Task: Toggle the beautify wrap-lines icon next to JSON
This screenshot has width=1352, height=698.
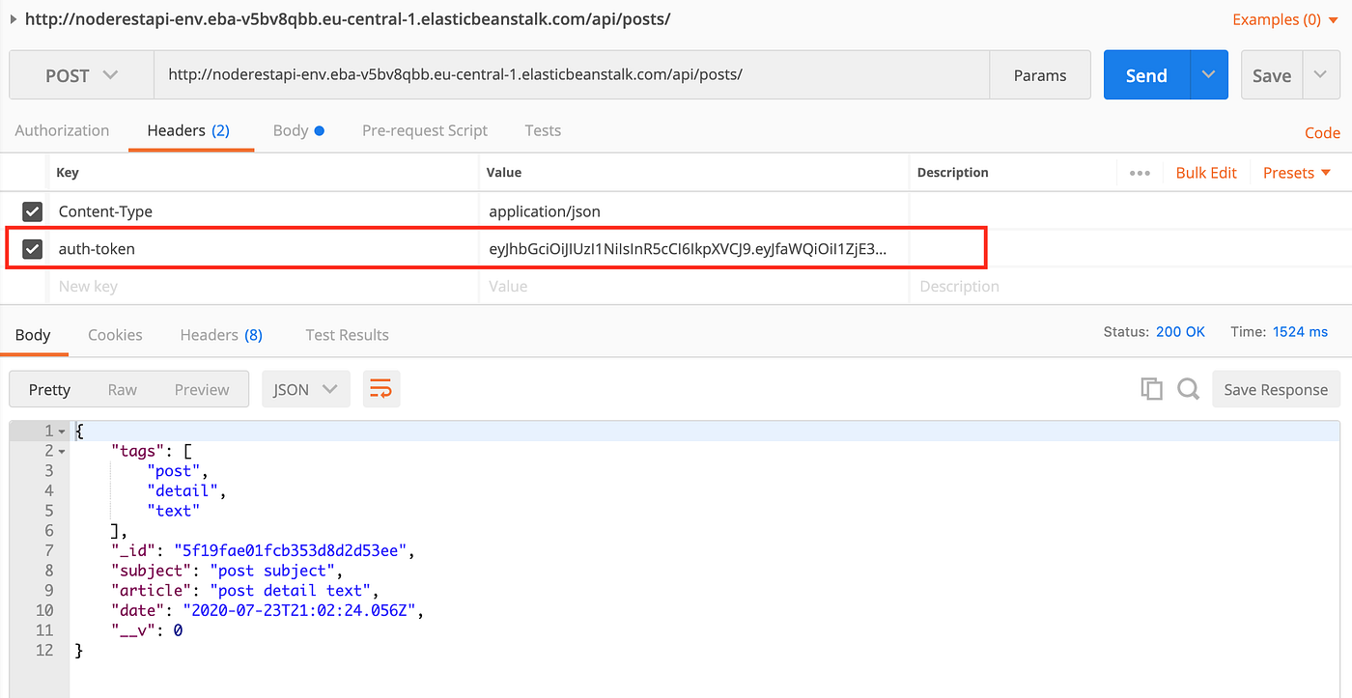Action: pyautogui.click(x=381, y=388)
